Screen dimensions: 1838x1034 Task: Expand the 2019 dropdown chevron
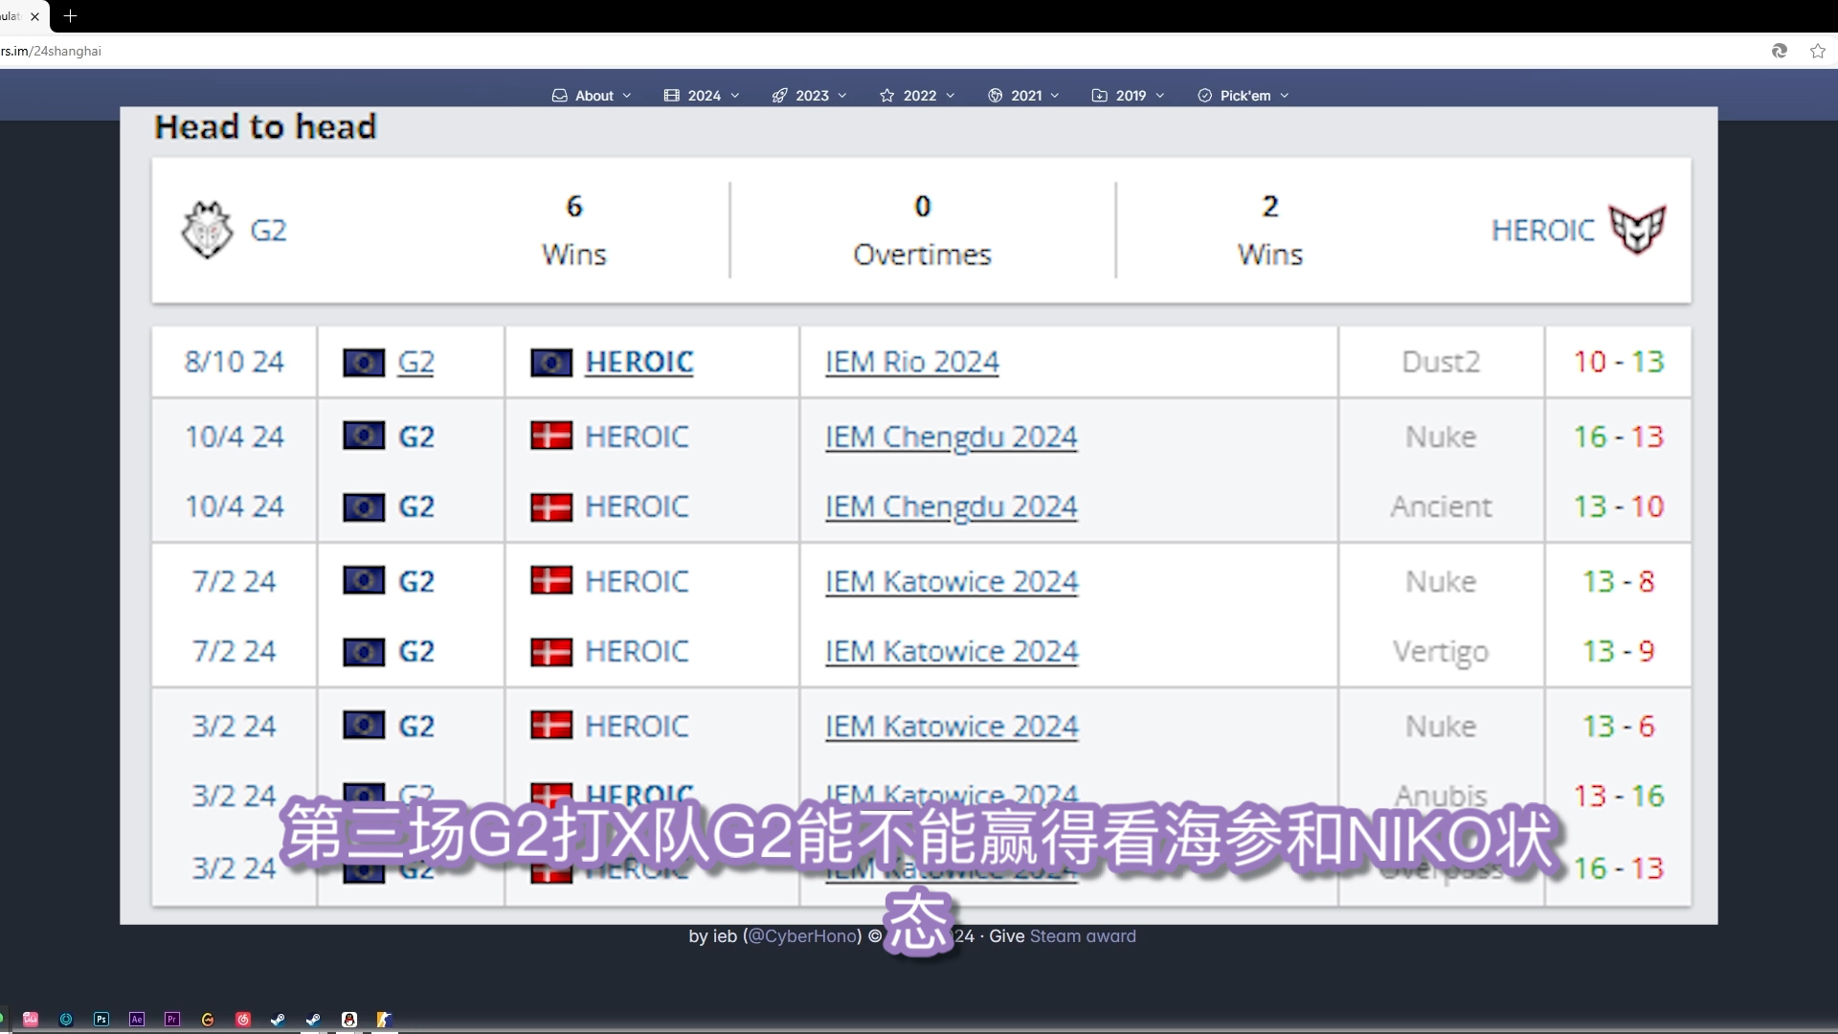click(x=1160, y=96)
